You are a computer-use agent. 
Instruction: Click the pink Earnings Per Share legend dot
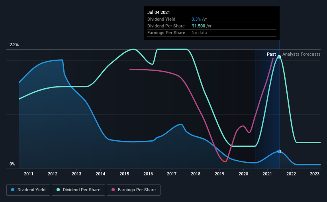click(113, 190)
